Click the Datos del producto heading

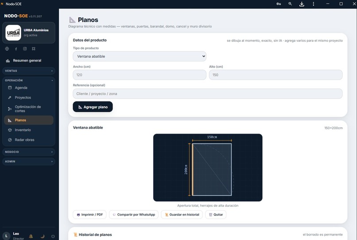click(90, 40)
